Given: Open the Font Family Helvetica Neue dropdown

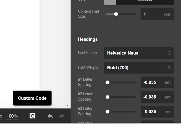Looking at the screenshot, I should (x=139, y=53).
